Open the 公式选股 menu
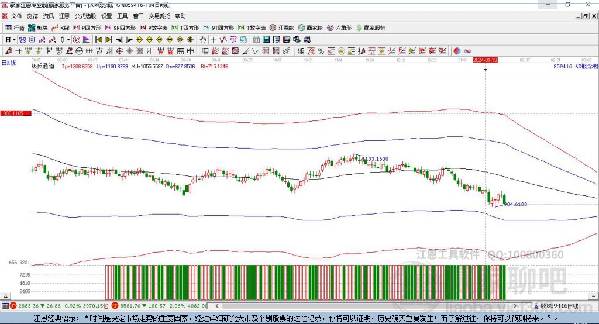599x324 pixels. [x=84, y=16]
